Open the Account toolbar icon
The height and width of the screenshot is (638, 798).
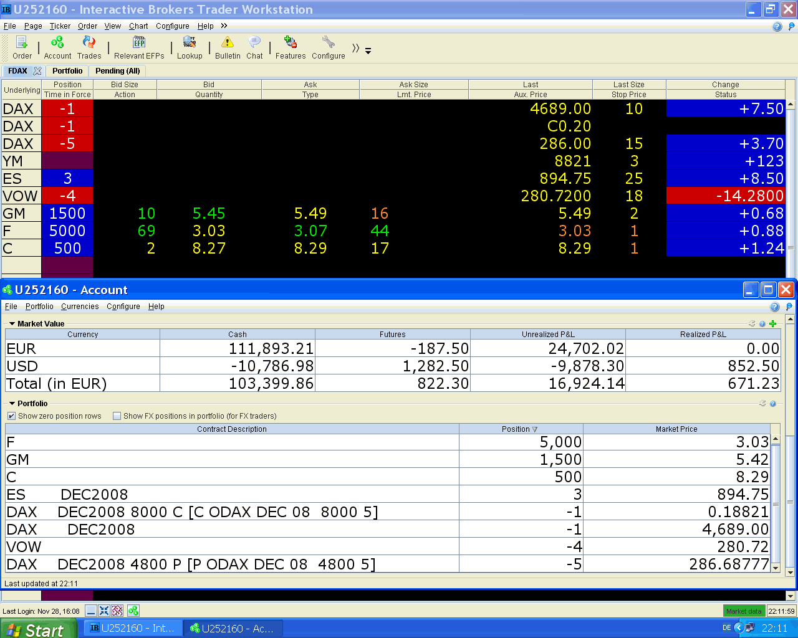pos(57,47)
